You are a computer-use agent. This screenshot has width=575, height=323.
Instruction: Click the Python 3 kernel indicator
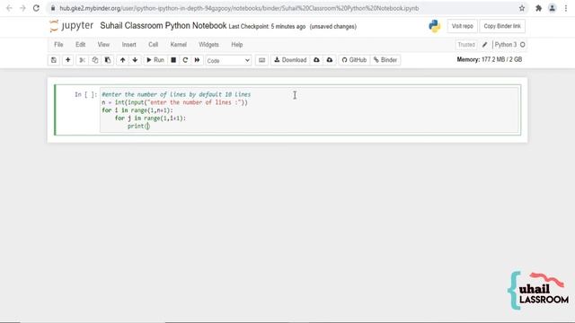(505, 45)
